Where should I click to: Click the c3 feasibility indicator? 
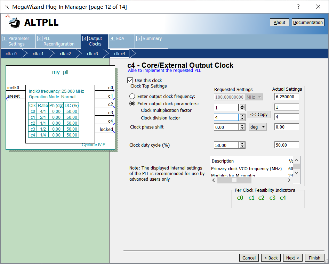[x=272, y=198]
